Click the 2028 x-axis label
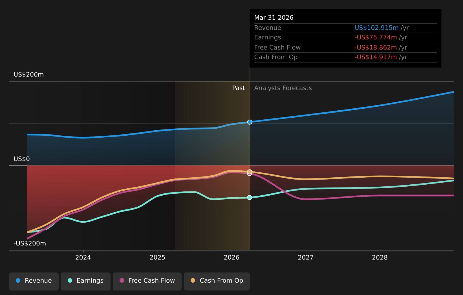This screenshot has height=295, width=463. click(380, 258)
